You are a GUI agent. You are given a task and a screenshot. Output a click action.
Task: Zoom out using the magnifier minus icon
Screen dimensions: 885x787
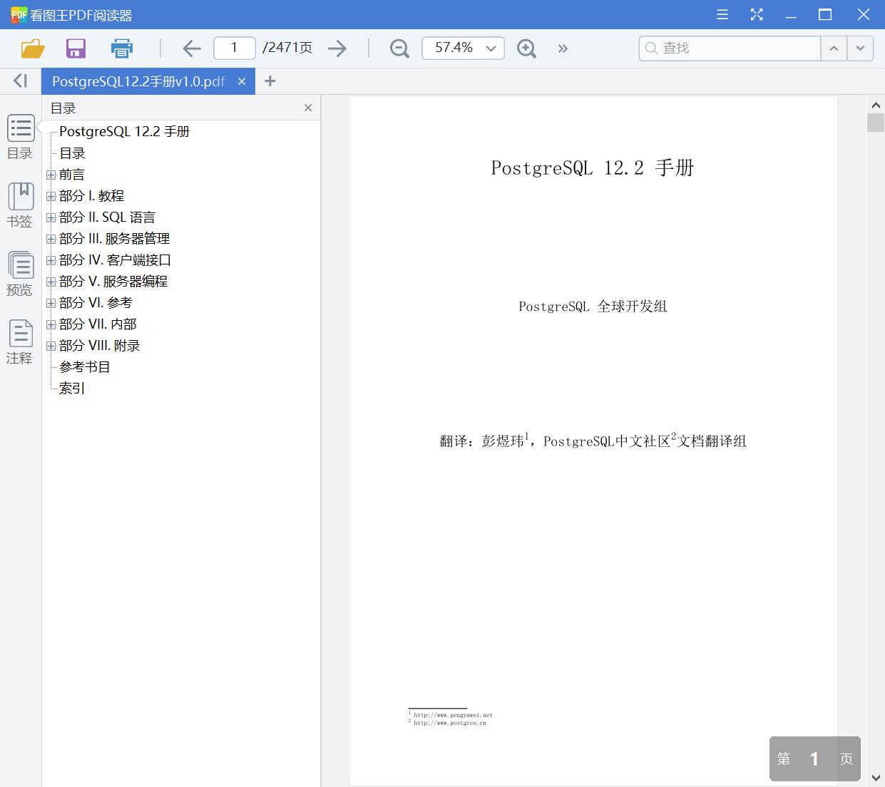pos(399,48)
